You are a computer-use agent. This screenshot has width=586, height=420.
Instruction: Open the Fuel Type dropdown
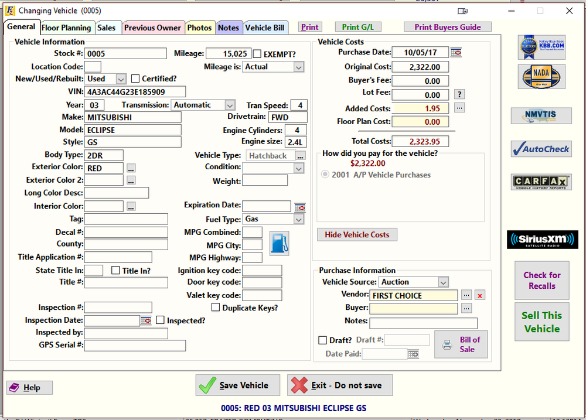point(298,218)
